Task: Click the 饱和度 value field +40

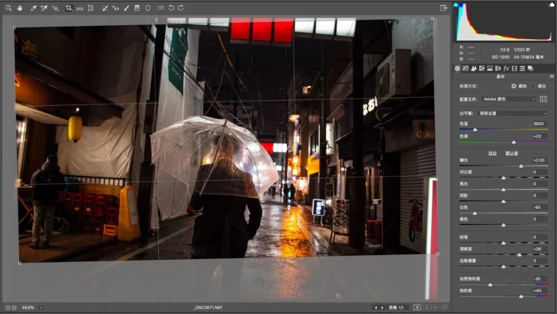Action: (x=539, y=291)
